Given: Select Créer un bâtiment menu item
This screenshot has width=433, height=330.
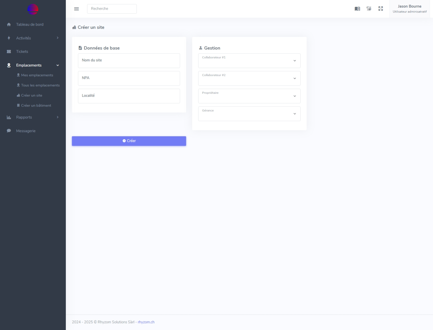Looking at the screenshot, I should coord(36,105).
